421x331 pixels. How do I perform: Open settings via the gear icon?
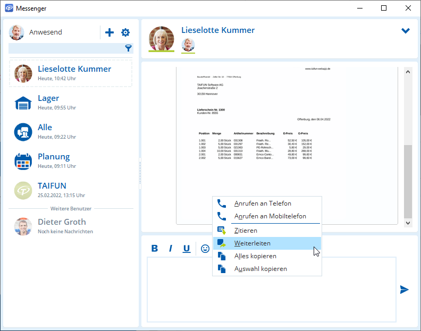coord(125,32)
